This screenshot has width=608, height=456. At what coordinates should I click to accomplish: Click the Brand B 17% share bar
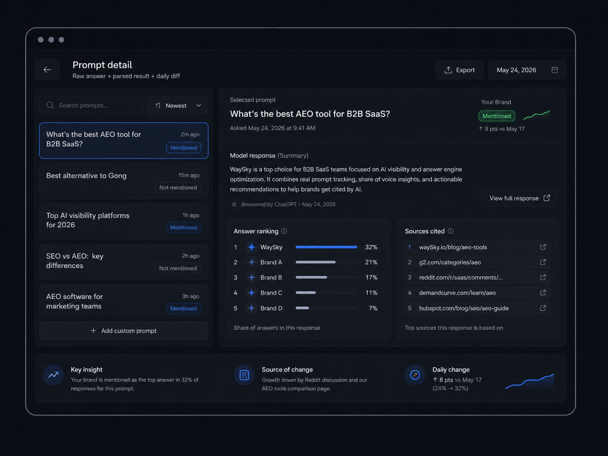[x=326, y=277]
